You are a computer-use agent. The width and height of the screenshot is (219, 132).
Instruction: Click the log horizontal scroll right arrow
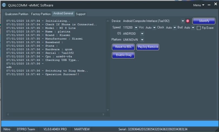click(103, 114)
